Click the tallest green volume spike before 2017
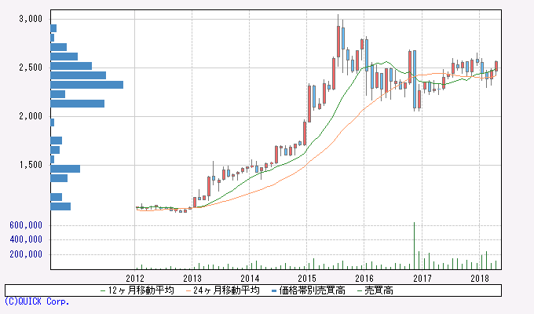The image size is (534, 314). pyautogui.click(x=414, y=246)
